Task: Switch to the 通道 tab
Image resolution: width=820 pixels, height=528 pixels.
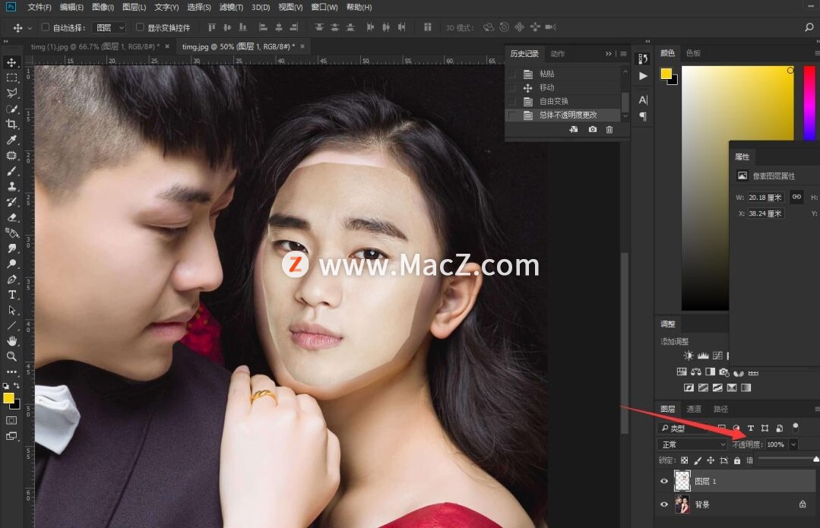Action: (694, 409)
